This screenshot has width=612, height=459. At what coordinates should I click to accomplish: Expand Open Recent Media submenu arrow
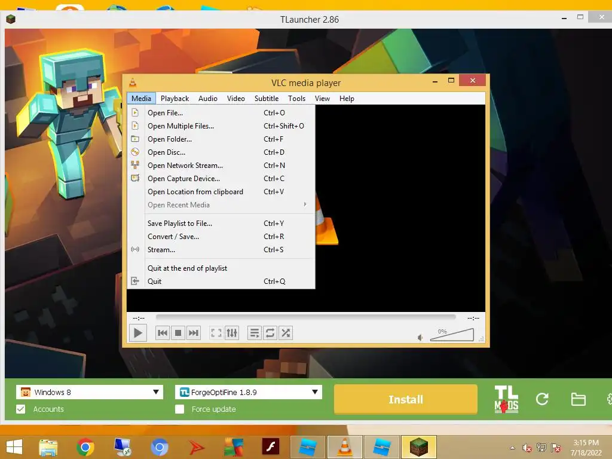(305, 204)
